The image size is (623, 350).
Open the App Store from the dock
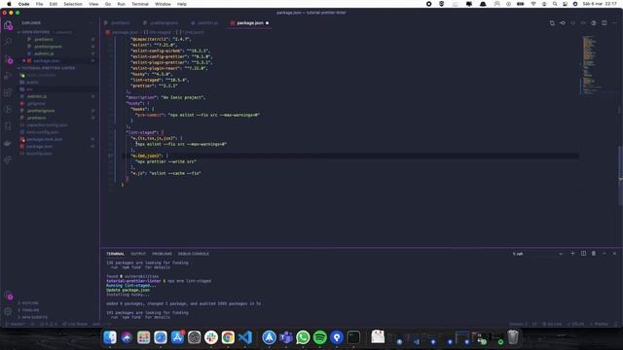coord(177,337)
